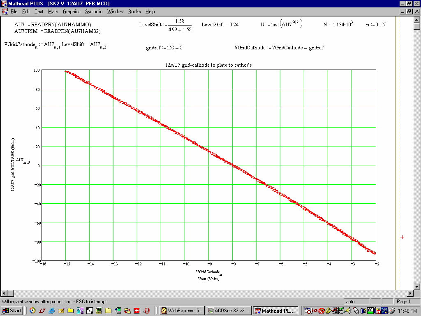Launch Opera browser from quick launch
The width and height of the screenshot is (421, 316).
coord(146,311)
